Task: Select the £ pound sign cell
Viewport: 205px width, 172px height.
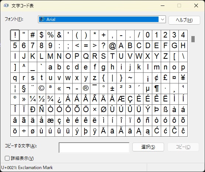Action: click(166, 78)
